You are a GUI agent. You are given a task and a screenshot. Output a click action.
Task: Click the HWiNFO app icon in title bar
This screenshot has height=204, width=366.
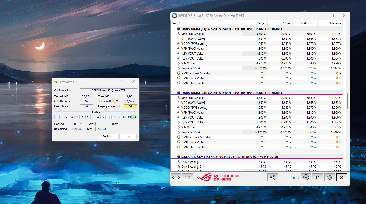(x=174, y=16)
